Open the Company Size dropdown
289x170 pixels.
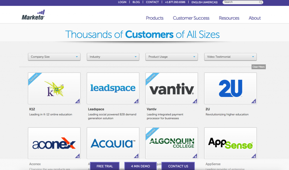54,57
